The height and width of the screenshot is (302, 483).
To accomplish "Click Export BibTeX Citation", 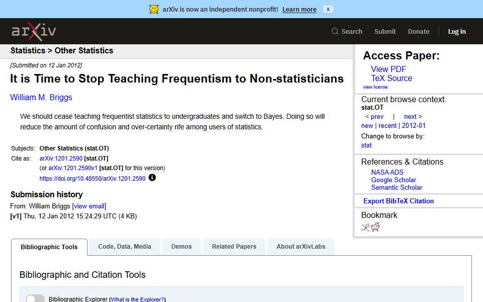I will coord(398,201).
